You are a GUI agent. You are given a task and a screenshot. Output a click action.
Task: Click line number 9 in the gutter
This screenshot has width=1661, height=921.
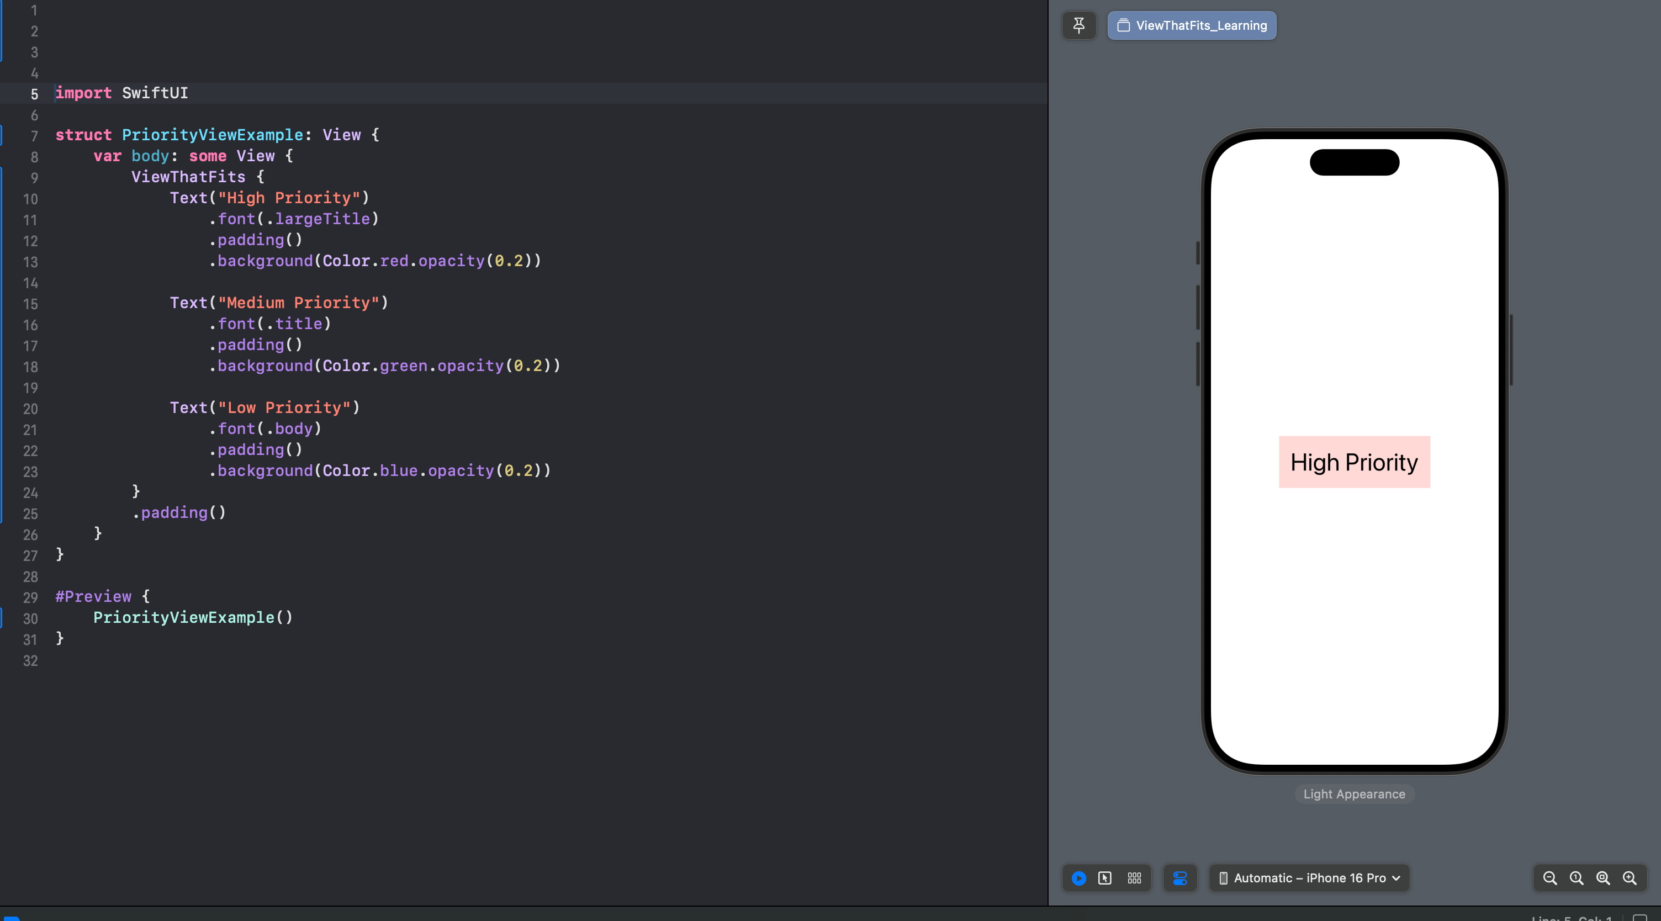pos(34,178)
